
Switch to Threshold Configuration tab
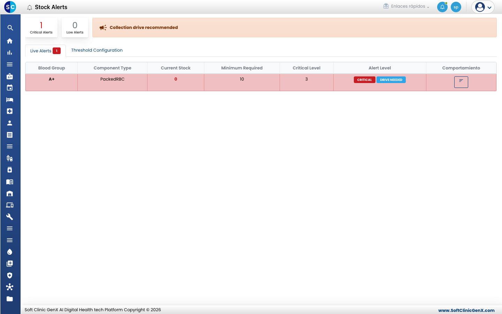coord(97,50)
